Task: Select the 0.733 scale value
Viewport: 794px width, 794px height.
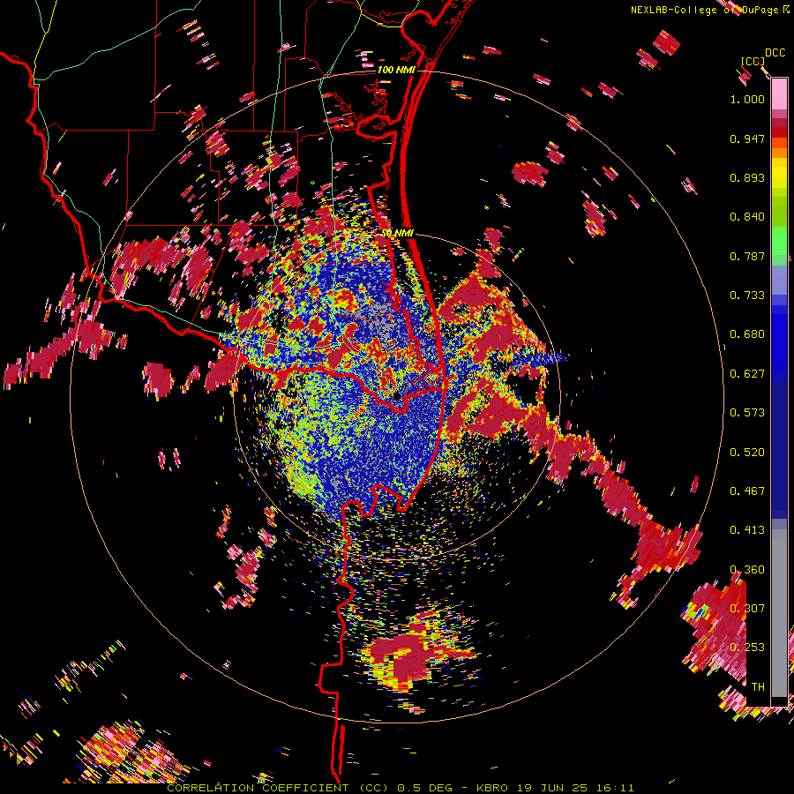Action: coord(747,296)
